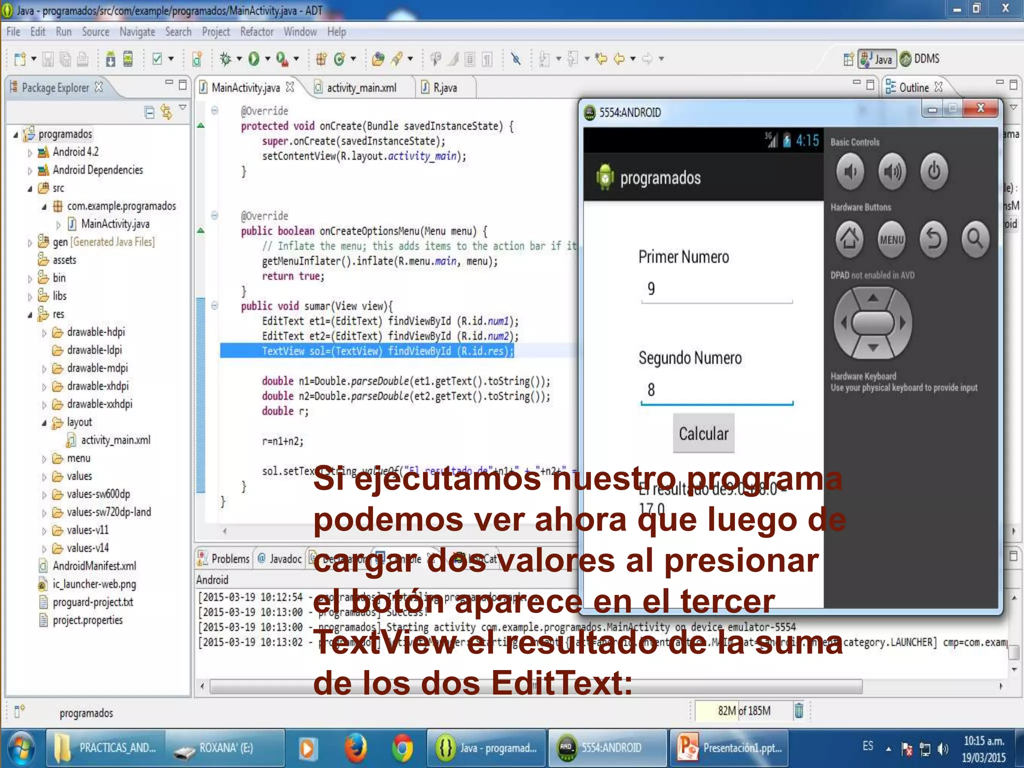Expand the bin folder

click(30, 278)
